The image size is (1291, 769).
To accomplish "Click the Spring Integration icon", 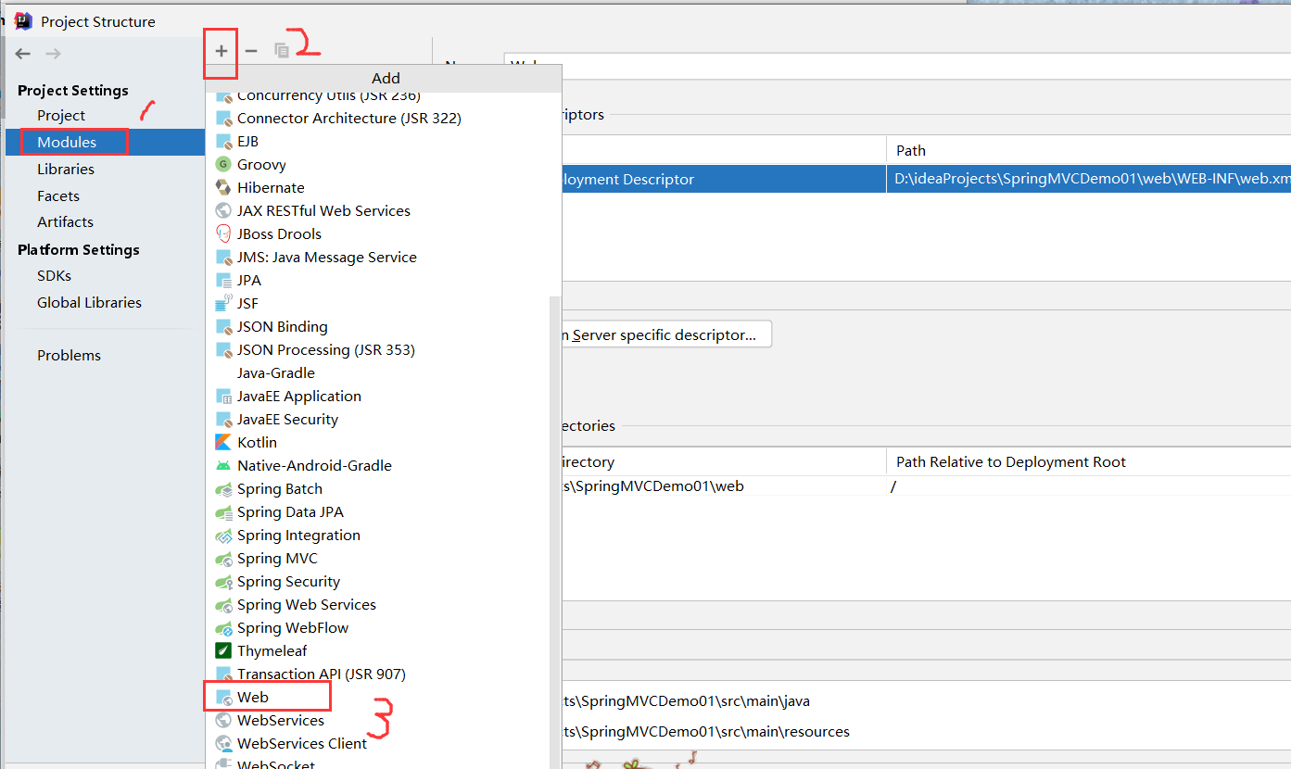I will click(223, 536).
